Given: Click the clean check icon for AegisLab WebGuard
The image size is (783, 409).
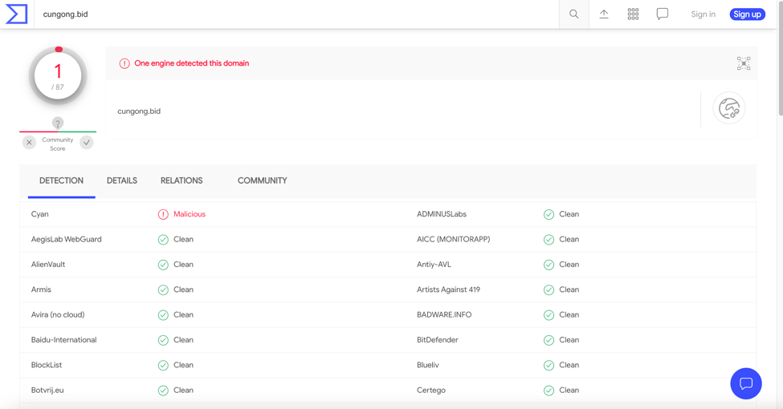Looking at the screenshot, I should [x=163, y=240].
